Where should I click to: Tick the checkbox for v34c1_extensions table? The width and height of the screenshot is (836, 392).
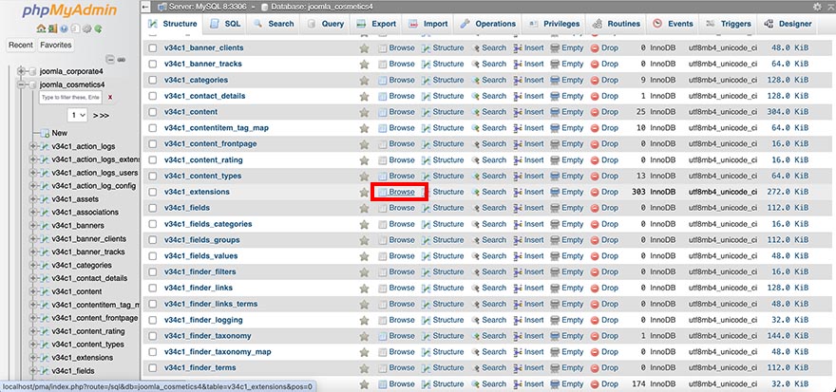click(x=152, y=192)
